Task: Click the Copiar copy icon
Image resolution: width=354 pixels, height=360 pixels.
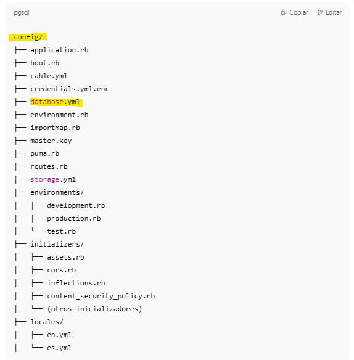Action: [x=284, y=12]
